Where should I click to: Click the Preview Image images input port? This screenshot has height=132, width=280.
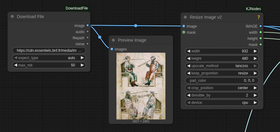pyautogui.click(x=112, y=49)
